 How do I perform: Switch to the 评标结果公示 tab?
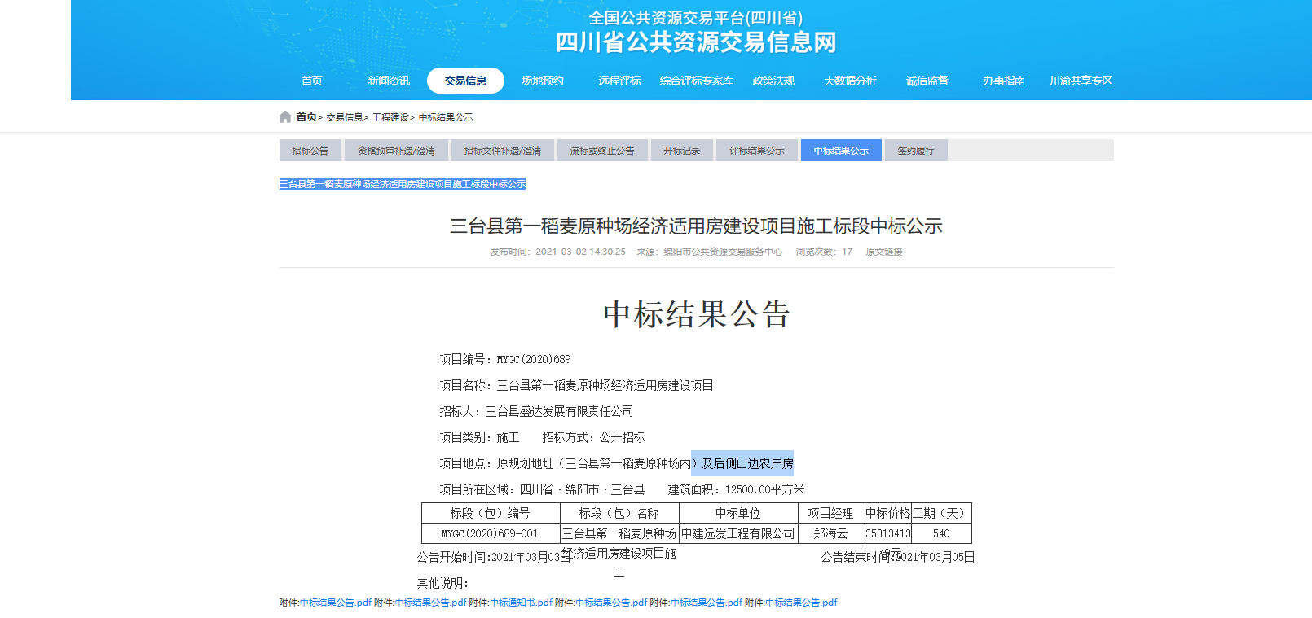click(x=757, y=151)
